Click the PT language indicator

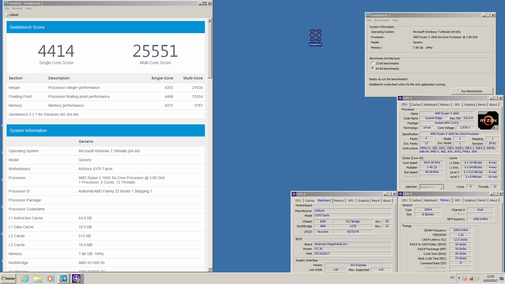coord(452,278)
